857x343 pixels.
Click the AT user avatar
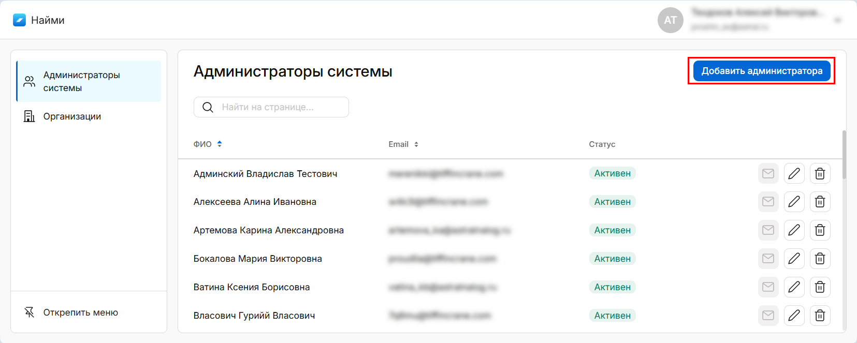tap(670, 20)
